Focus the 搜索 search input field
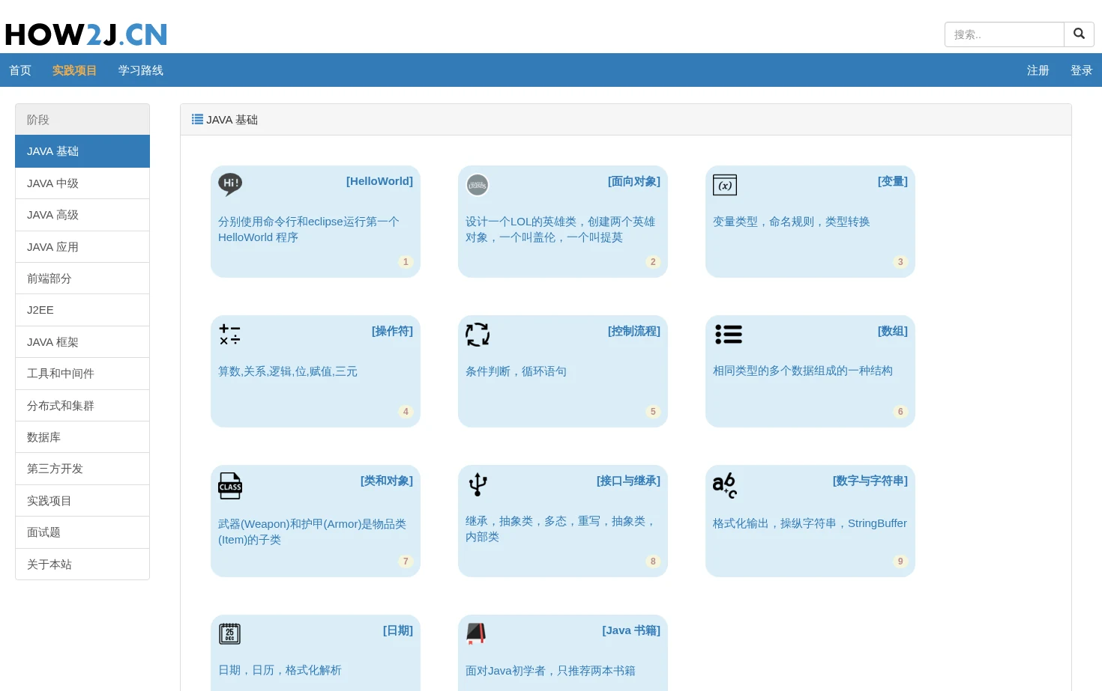 [x=1005, y=34]
